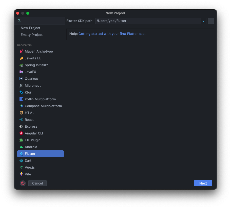Select the HTML label

(x=29, y=113)
